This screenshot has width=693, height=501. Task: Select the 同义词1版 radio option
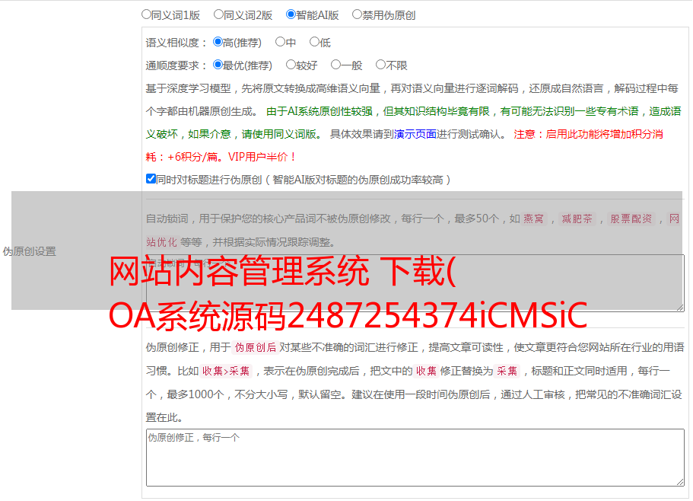(146, 14)
